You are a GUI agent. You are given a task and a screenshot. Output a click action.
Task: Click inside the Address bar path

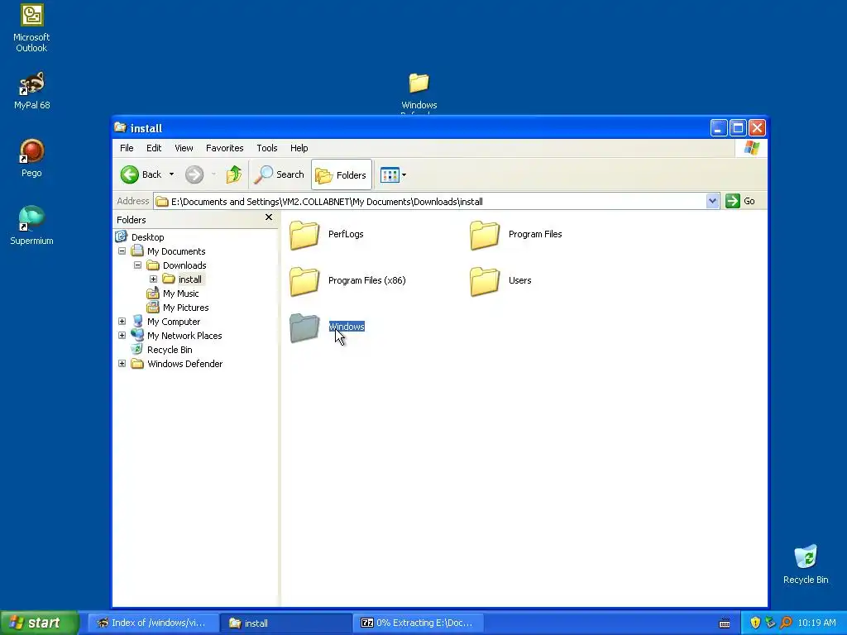[x=429, y=202]
